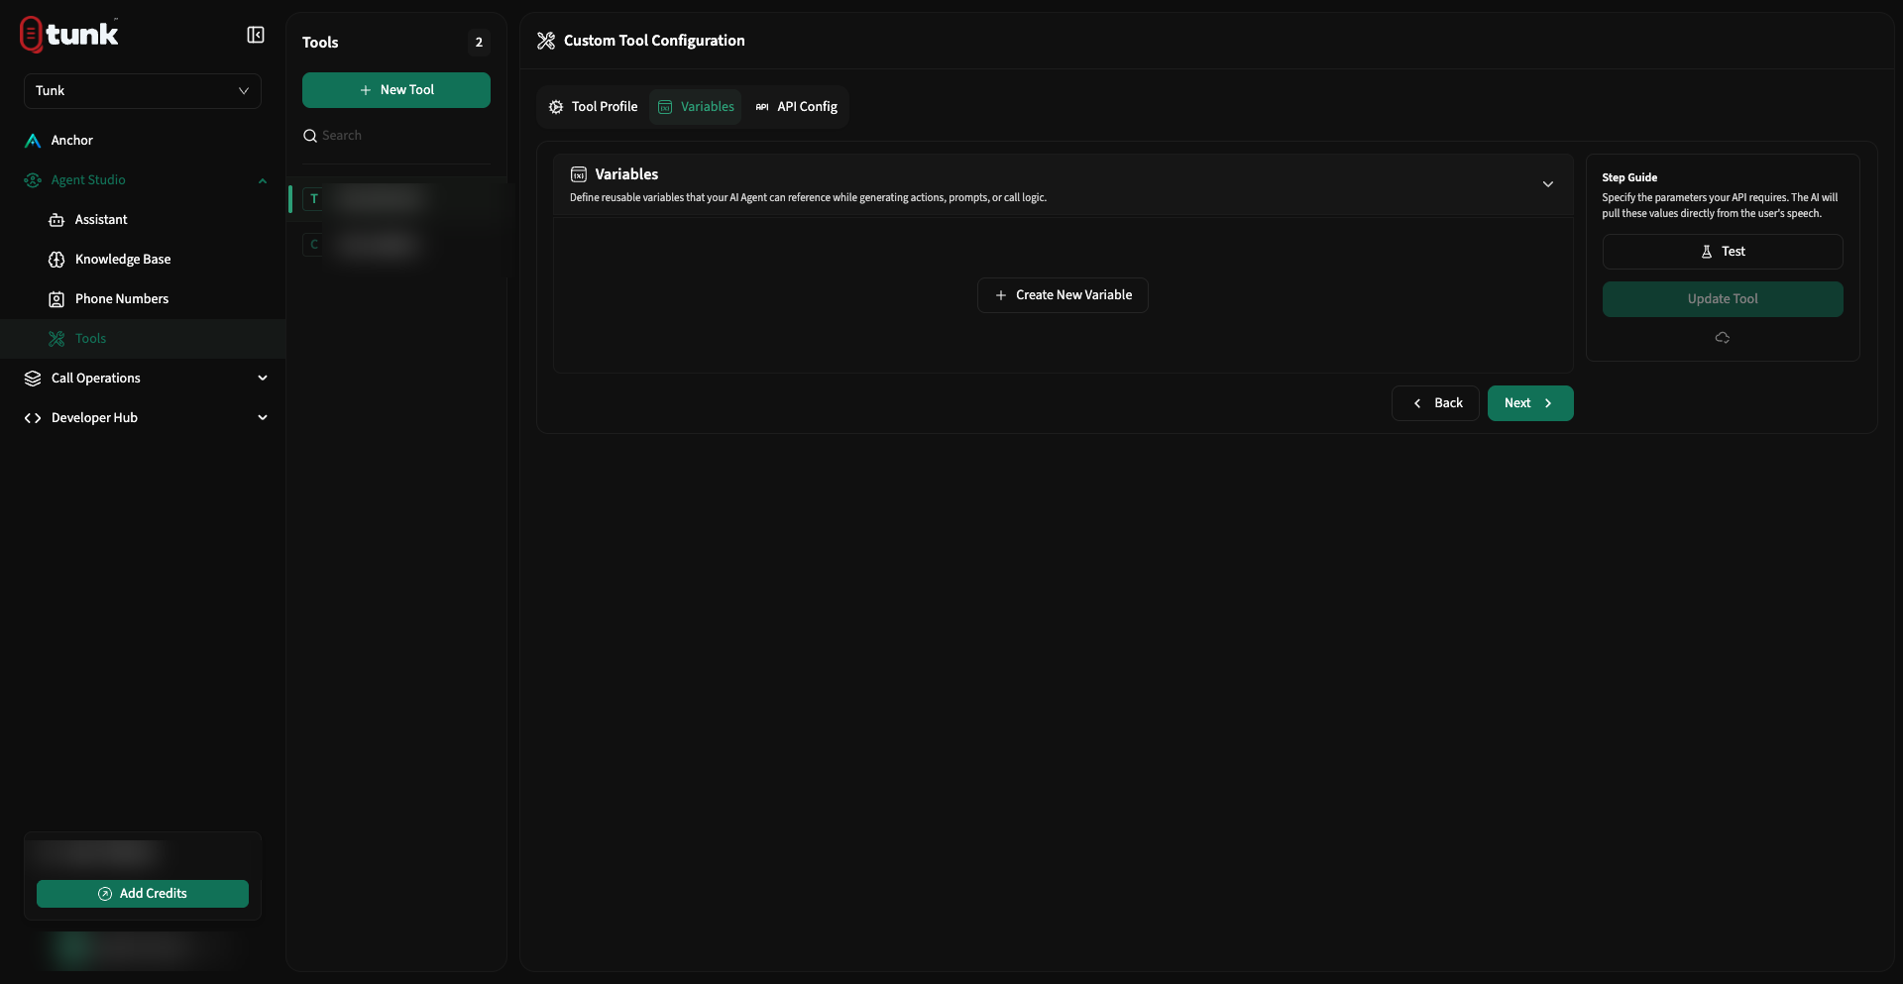Image resolution: width=1903 pixels, height=984 pixels.
Task: Go Back to the previous step
Action: tap(1435, 403)
